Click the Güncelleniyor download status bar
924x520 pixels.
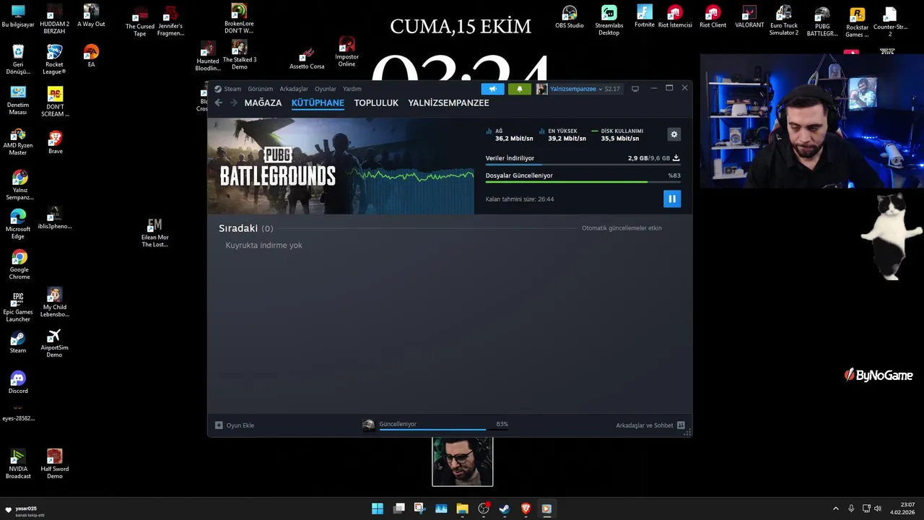pyautogui.click(x=435, y=425)
